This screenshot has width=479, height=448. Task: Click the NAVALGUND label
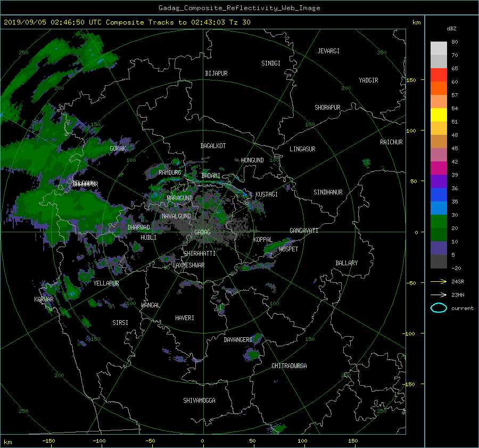pyautogui.click(x=176, y=216)
